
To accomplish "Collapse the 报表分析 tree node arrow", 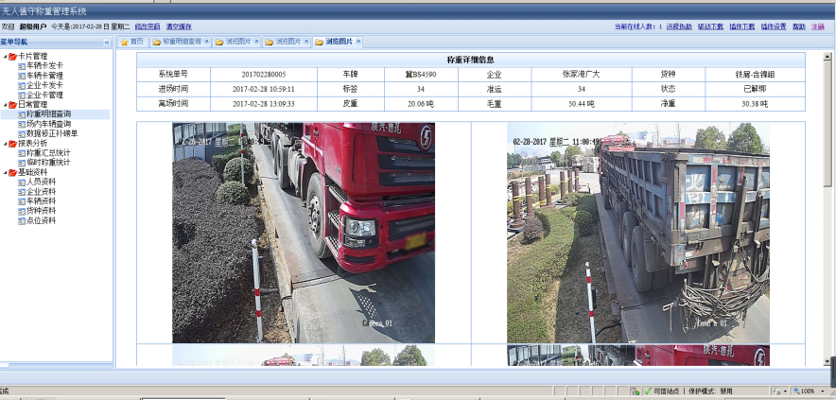I will [x=6, y=144].
